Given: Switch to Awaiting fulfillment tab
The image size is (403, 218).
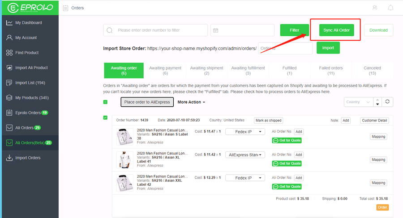Looking at the screenshot, I should click(248, 70).
